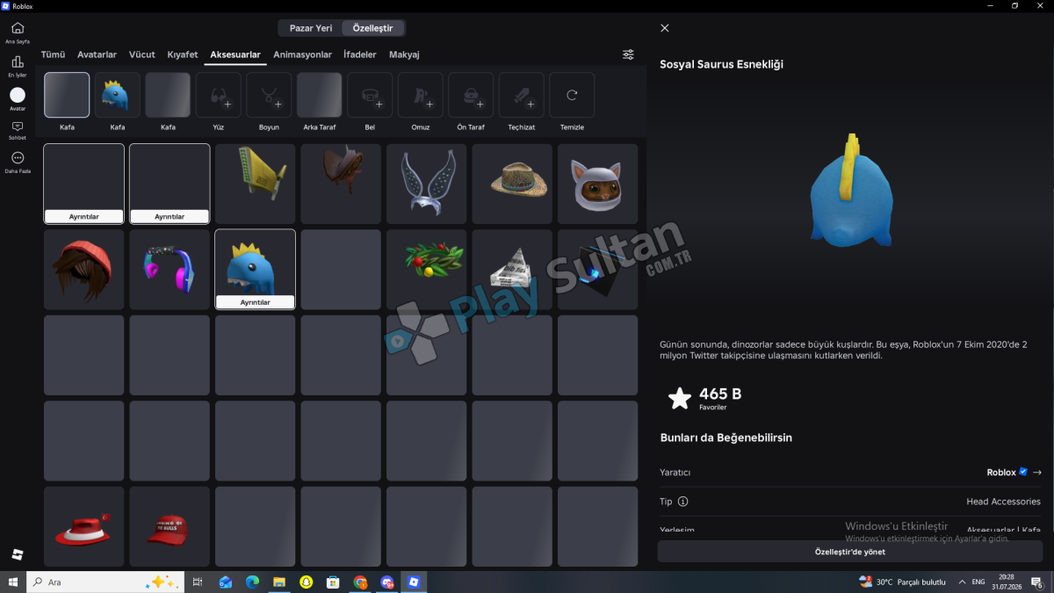Open Microsoft Edge from taskbar

pos(252,582)
